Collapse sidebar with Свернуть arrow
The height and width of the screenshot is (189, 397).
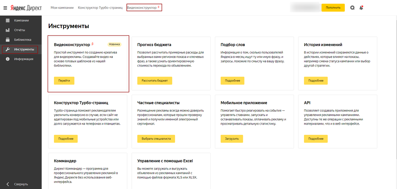pyautogui.click(x=8, y=184)
